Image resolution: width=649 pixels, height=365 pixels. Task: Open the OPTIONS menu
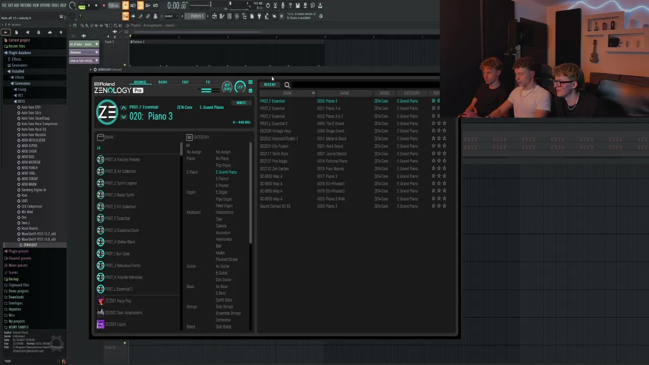(x=45, y=5)
